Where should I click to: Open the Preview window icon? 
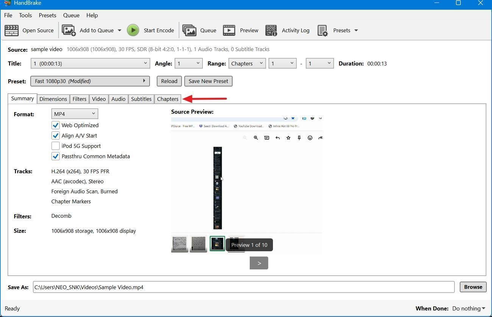229,30
